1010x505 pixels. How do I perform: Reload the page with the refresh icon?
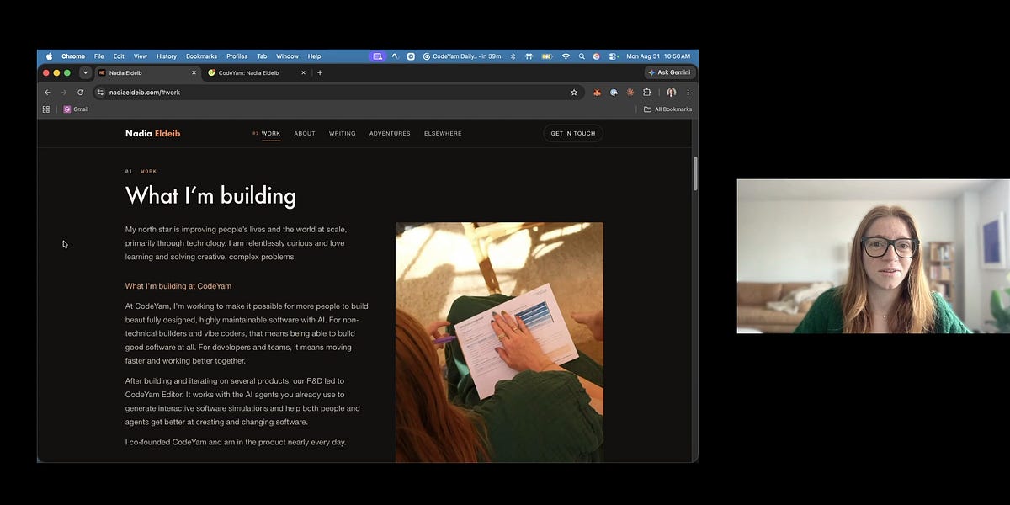pyautogui.click(x=81, y=93)
